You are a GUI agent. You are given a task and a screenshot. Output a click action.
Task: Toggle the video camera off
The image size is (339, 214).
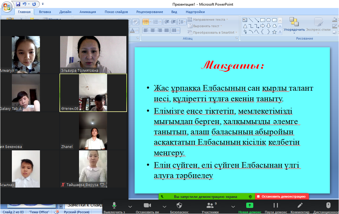pyautogui.click(x=148, y=205)
